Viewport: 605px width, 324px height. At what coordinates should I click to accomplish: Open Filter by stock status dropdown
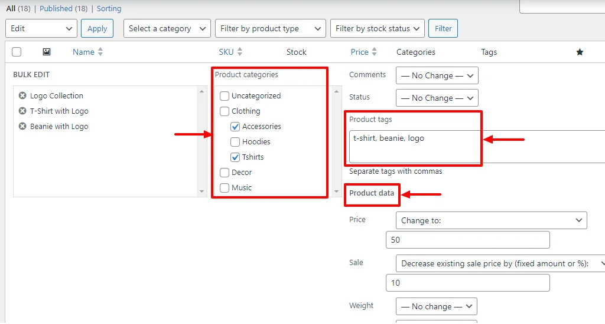tap(378, 28)
